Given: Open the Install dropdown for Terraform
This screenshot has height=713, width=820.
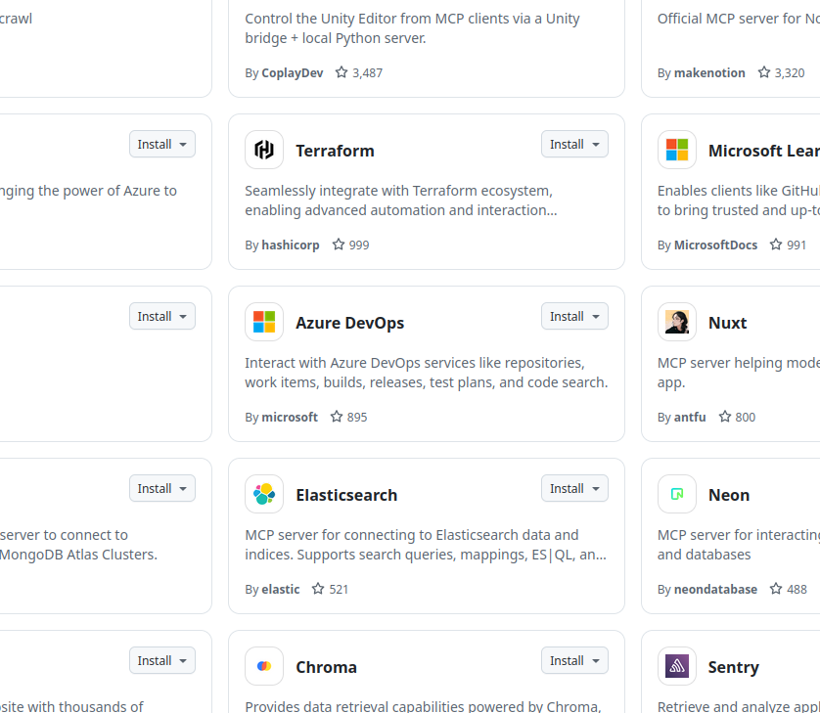Looking at the screenshot, I should (574, 144).
